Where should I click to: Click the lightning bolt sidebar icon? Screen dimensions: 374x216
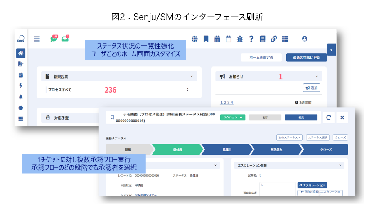[x=21, y=86]
